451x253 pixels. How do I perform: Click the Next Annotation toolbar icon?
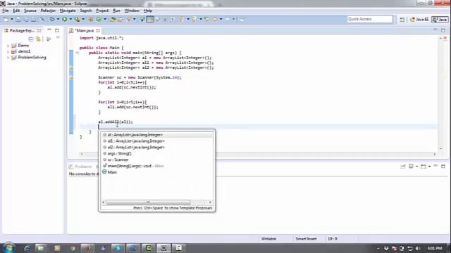point(182,19)
